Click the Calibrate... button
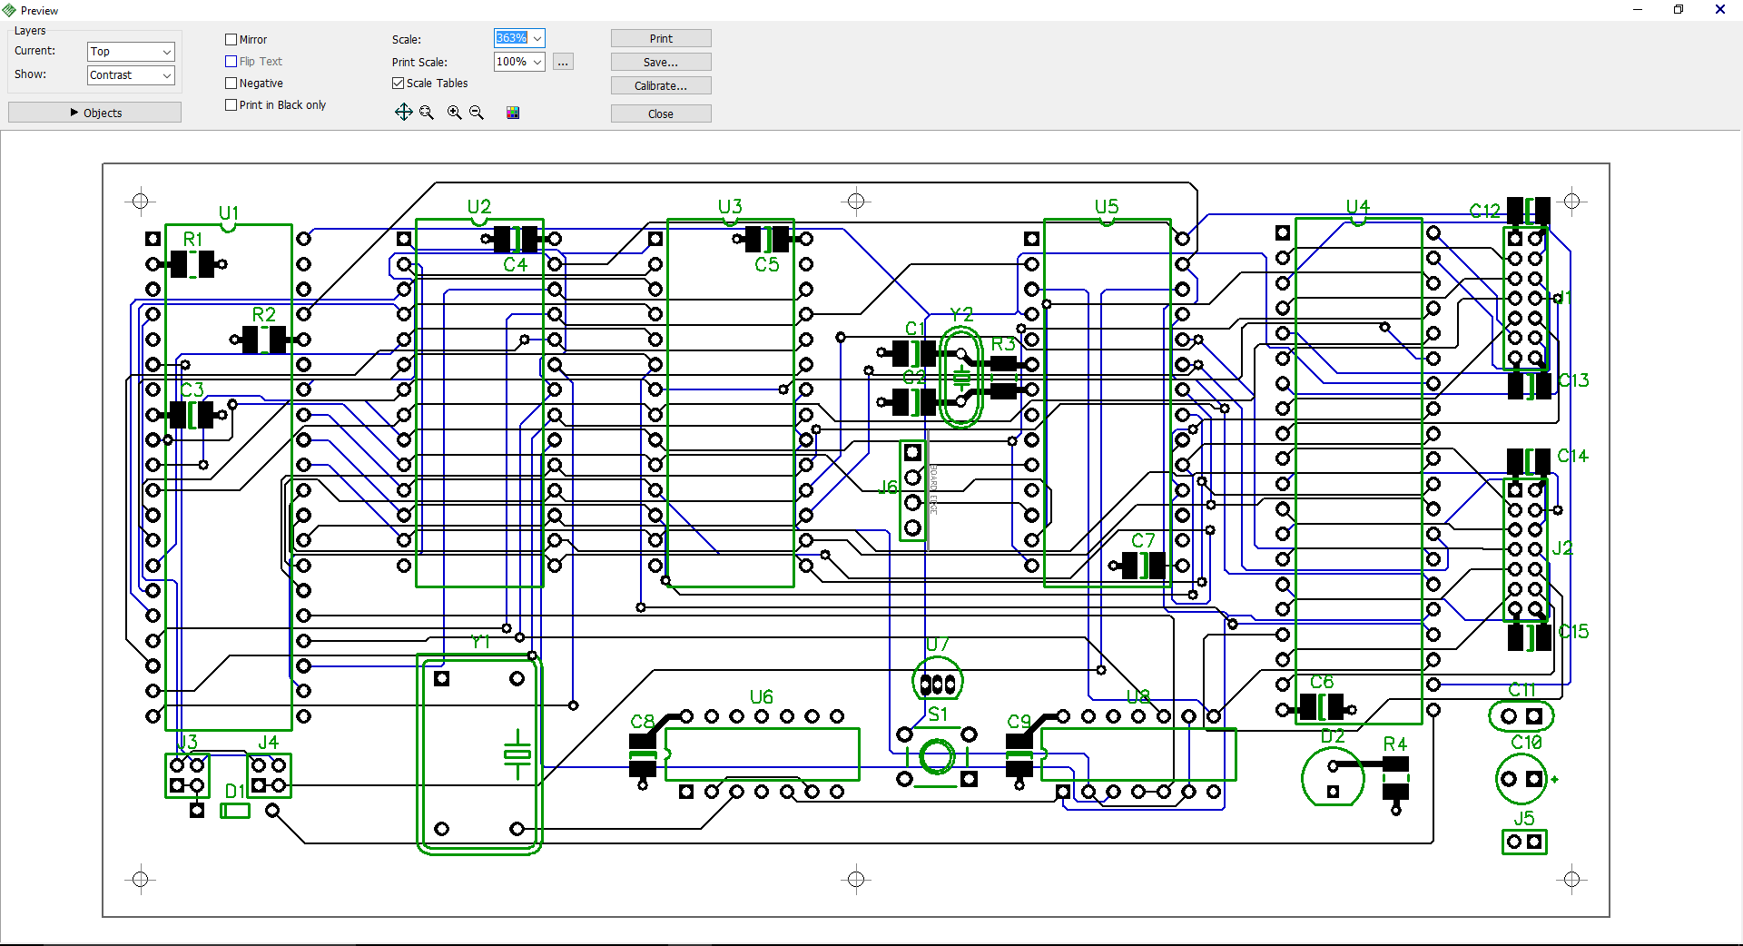1743x946 pixels. 660,86
